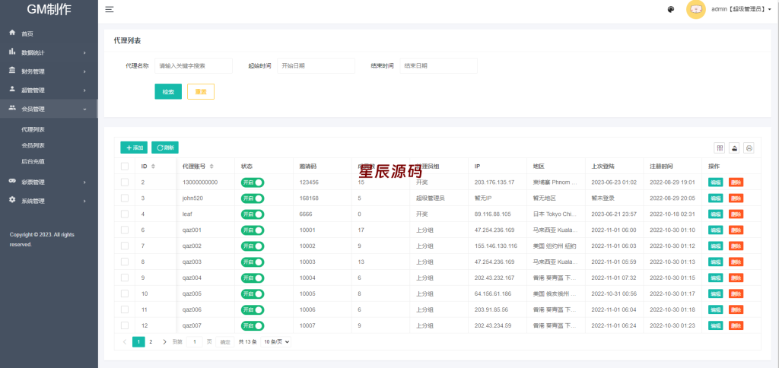This screenshot has height=368, width=779.
Task: Check the checkbox for row qaz001
Action: 125,230
